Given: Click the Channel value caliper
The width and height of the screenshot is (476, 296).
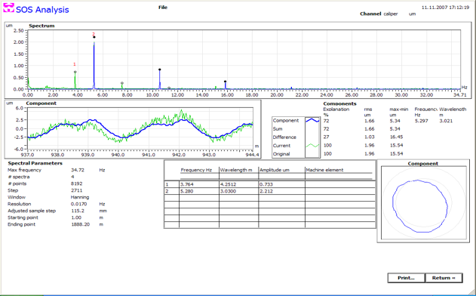Looking at the screenshot, I should click(391, 14).
